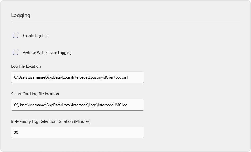251x152 pixels.
Task: Focus the Log File Location text field
Action: (x=77, y=77)
